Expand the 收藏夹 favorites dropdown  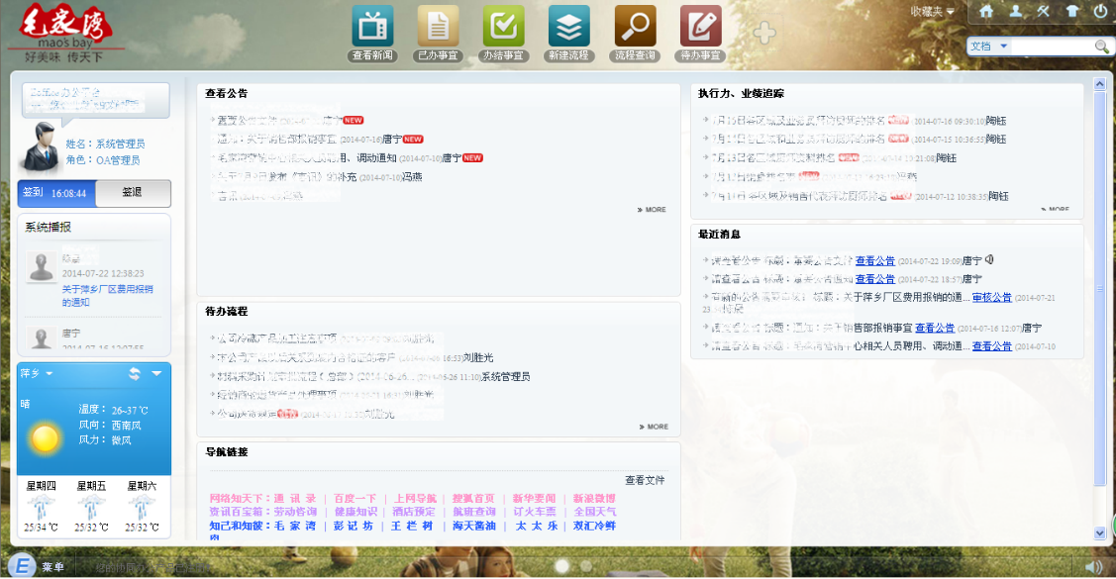[x=933, y=11]
